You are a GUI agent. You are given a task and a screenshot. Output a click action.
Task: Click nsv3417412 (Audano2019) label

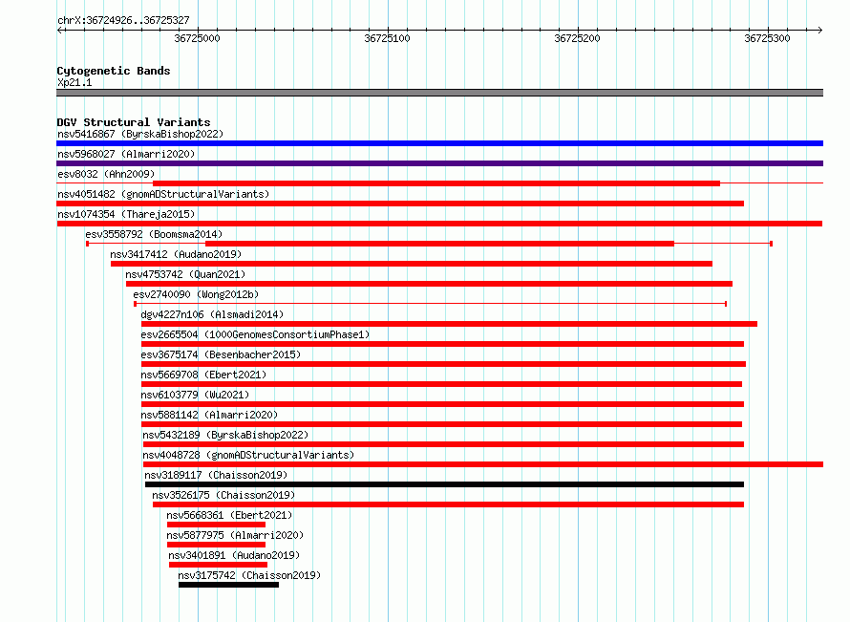176,254
